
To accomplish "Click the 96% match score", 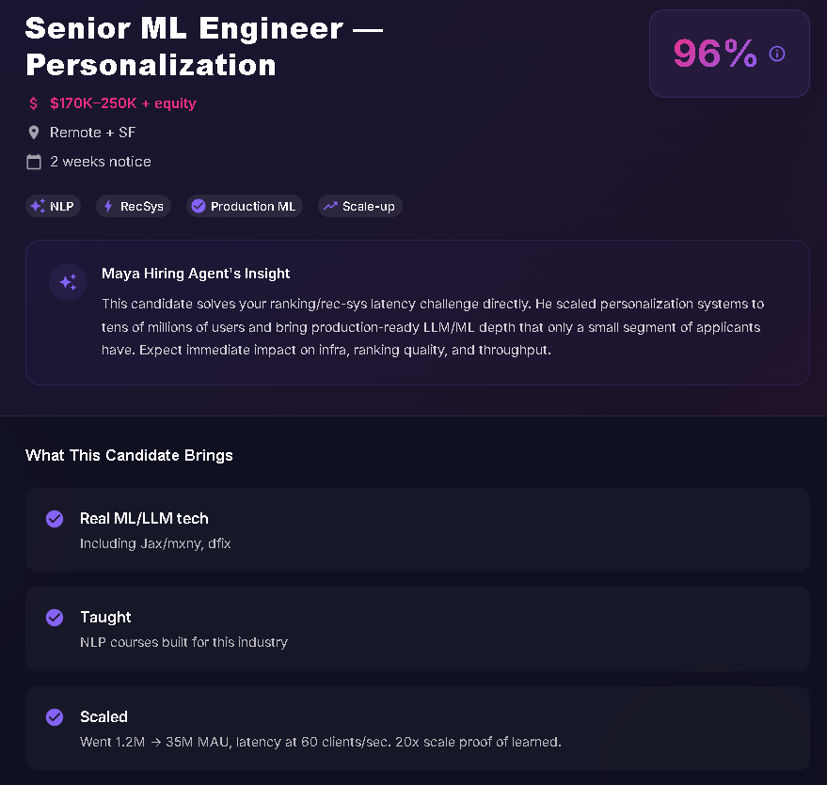I will 715,54.
